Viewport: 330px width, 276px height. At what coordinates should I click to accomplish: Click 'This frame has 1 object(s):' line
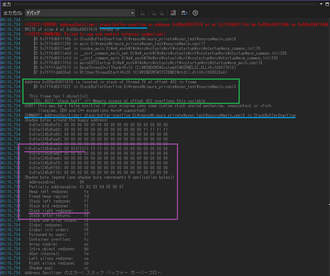coord(59,96)
